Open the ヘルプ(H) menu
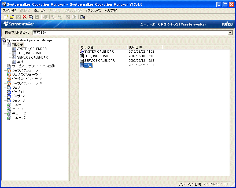 pyautogui.click(x=111, y=10)
